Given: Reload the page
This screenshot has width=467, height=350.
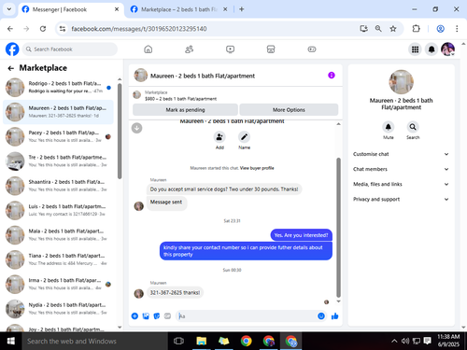Looking at the screenshot, I should point(43,29).
